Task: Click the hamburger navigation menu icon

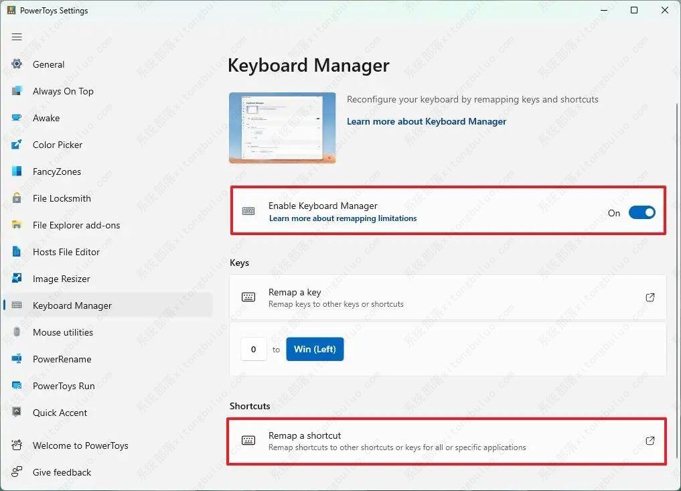Action: pos(17,37)
